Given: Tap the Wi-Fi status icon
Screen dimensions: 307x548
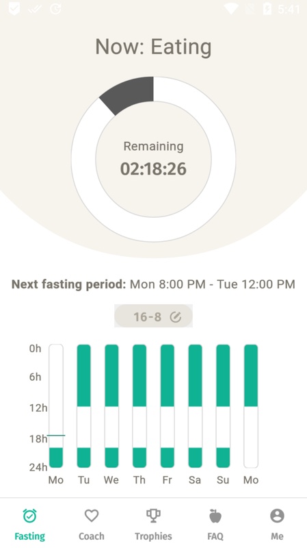Looking at the screenshot, I should [231, 9].
